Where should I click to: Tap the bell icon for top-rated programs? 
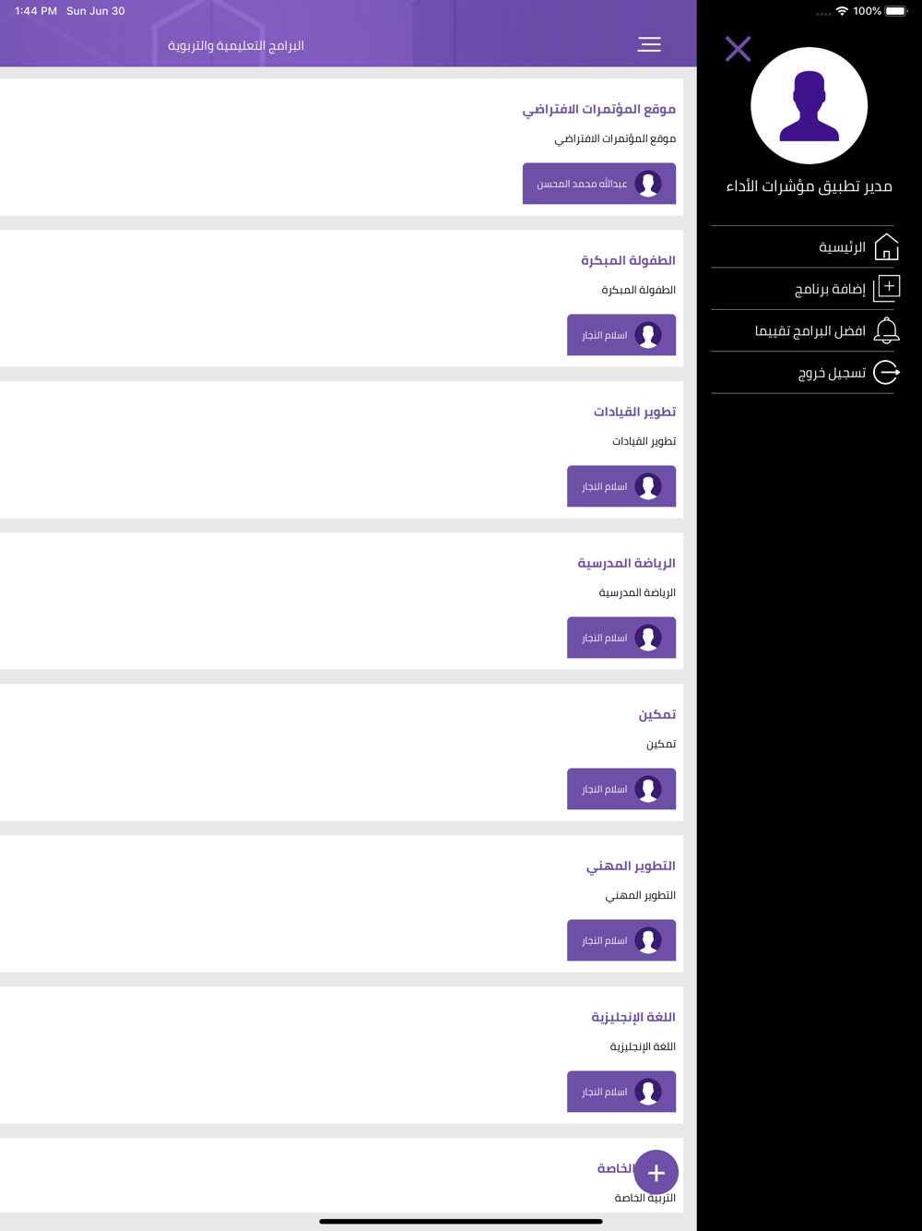coord(886,330)
